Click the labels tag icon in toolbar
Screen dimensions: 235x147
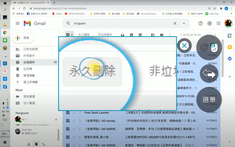pos(162,35)
